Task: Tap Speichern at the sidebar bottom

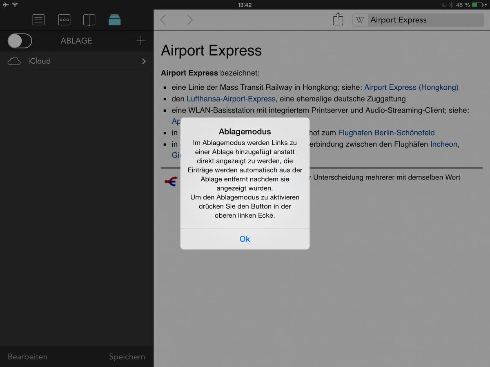Action: [127, 357]
